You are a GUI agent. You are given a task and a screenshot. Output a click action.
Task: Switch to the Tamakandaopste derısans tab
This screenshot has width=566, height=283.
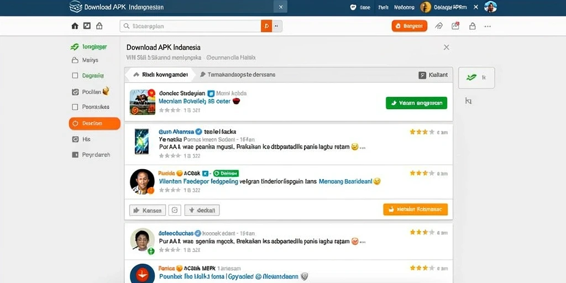click(x=238, y=75)
